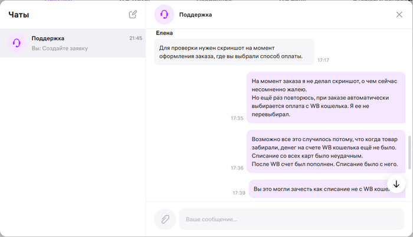Start a new chat with compose icon
This screenshot has width=413, height=237.
133,15
